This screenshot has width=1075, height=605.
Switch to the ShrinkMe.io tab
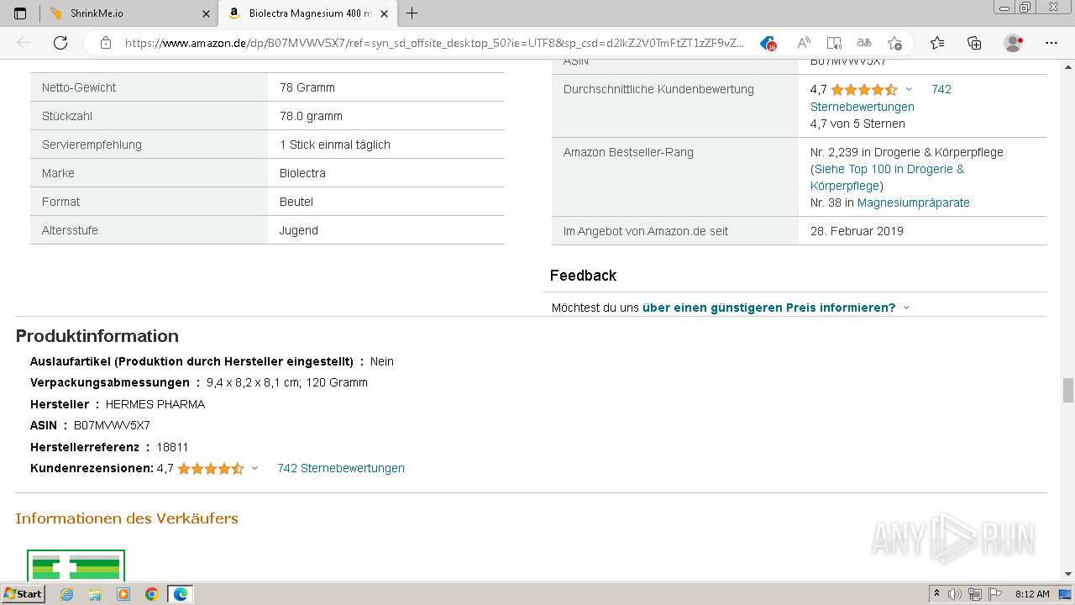tap(129, 13)
